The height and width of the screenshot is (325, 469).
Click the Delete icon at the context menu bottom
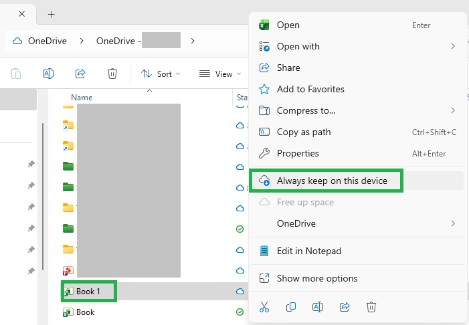pyautogui.click(x=371, y=307)
